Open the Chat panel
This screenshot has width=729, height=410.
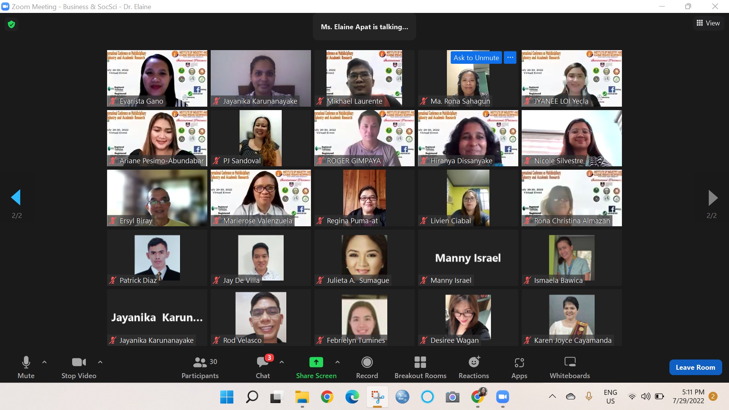coord(263,367)
